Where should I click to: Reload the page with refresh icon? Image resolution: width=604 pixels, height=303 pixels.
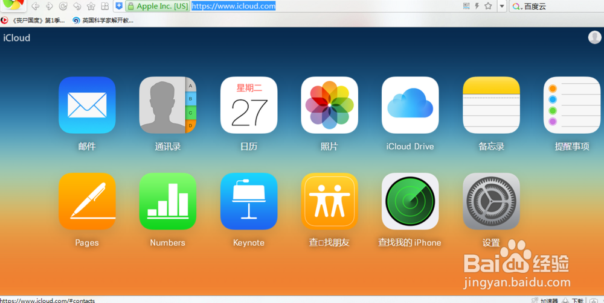63,6
